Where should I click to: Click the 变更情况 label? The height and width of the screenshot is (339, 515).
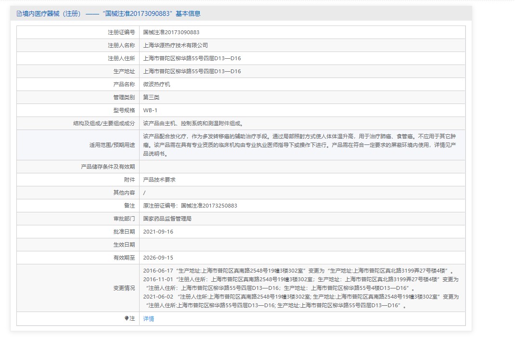(124, 288)
